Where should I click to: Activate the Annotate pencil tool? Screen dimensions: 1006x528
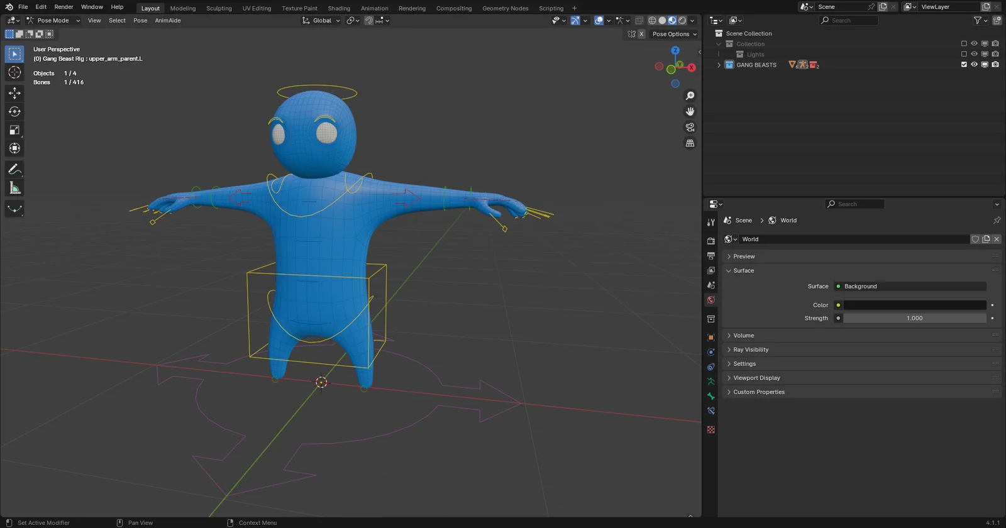pos(14,170)
